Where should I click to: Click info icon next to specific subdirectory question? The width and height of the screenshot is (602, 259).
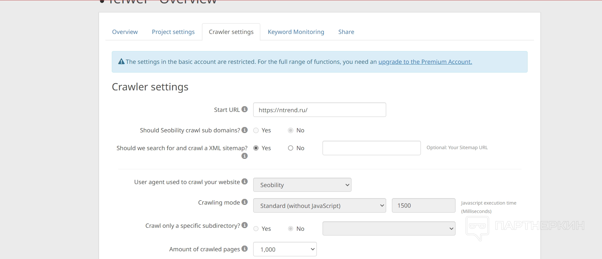click(x=245, y=225)
